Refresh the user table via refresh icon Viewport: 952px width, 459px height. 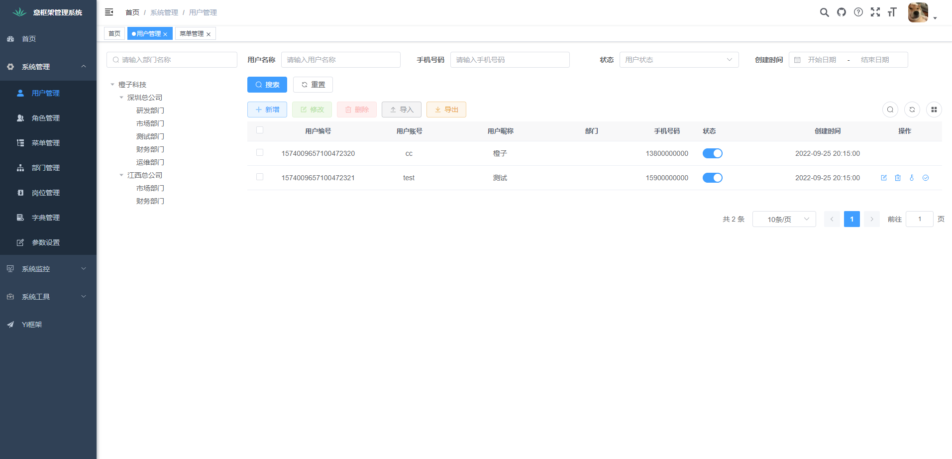click(x=912, y=110)
